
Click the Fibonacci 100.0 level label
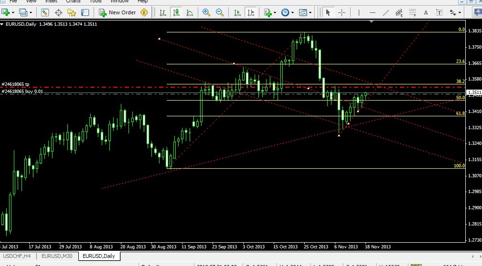459,166
